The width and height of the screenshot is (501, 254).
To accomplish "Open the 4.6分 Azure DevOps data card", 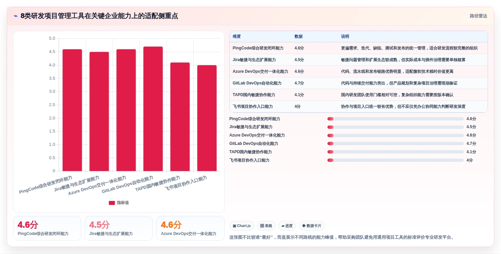I will click(190, 228).
